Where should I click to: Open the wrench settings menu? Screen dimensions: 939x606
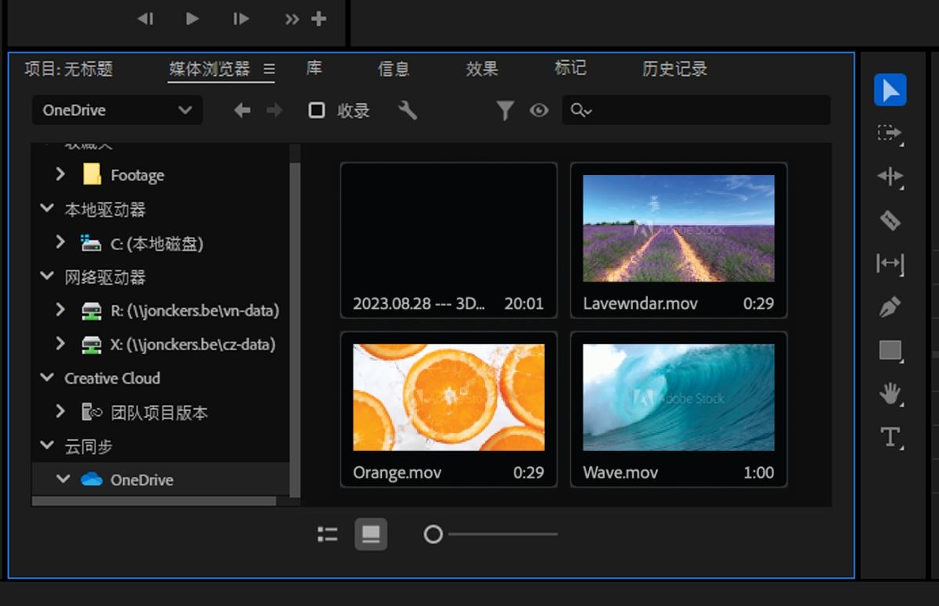pos(408,110)
